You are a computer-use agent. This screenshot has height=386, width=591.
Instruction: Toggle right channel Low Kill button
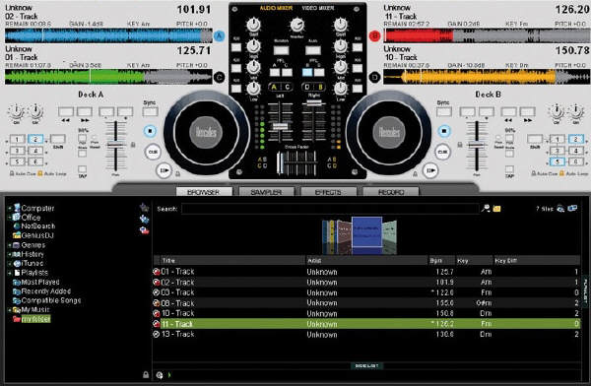[358, 89]
